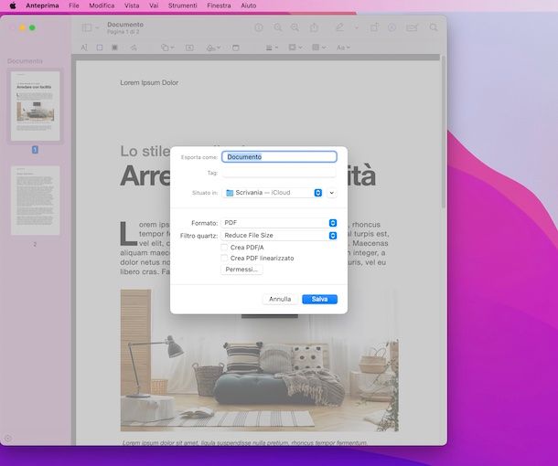
Task: Open the Apple menu
Action: pyautogui.click(x=13, y=5)
